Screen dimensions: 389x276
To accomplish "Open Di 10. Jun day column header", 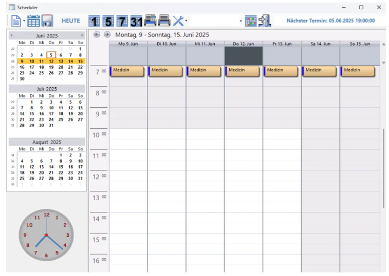I will pos(166,44).
